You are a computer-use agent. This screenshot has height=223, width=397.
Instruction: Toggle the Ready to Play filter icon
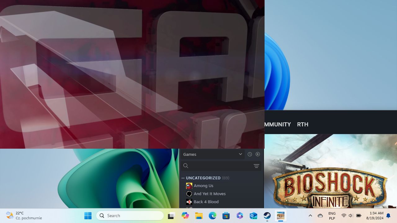tap(258, 154)
